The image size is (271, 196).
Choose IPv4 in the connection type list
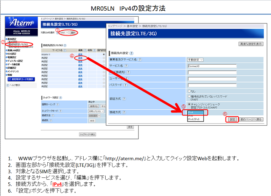(x=195, y=112)
